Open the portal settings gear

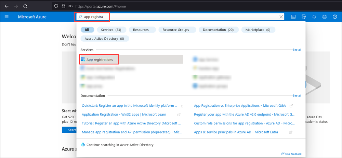[x=325, y=17]
